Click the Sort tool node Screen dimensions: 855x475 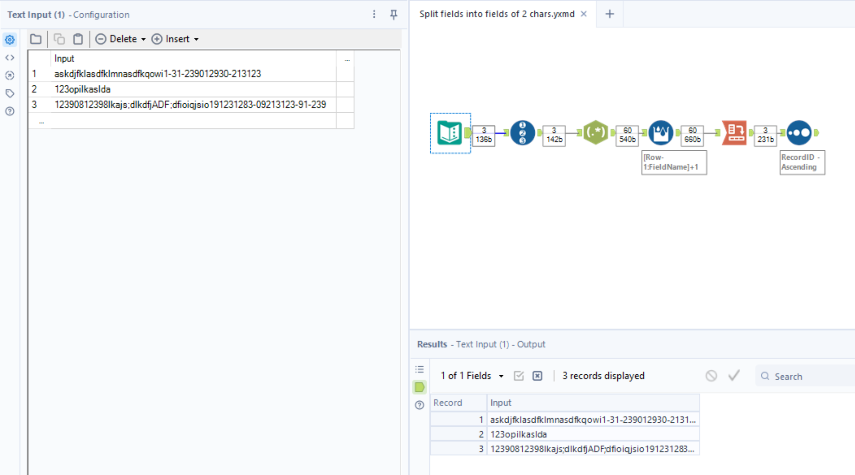click(799, 133)
